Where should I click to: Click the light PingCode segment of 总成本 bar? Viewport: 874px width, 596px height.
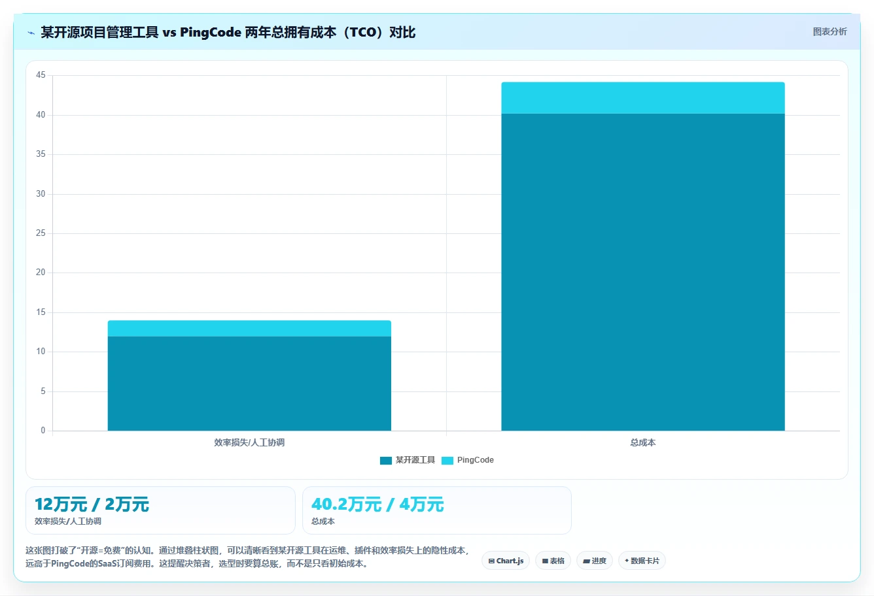[x=643, y=98]
